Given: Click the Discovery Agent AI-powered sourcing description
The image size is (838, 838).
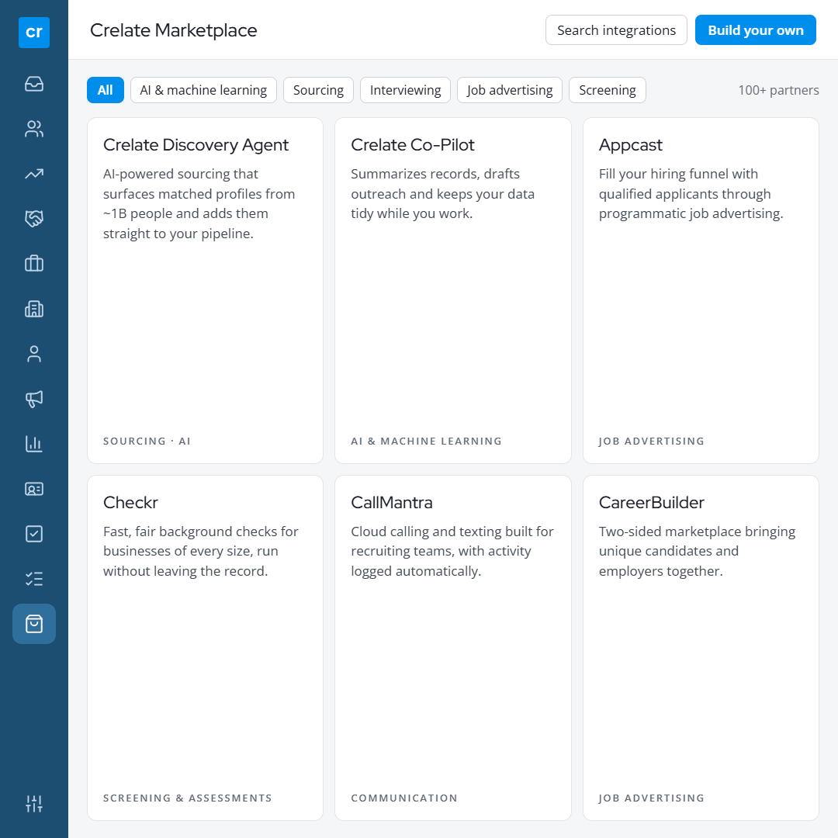Looking at the screenshot, I should point(199,203).
